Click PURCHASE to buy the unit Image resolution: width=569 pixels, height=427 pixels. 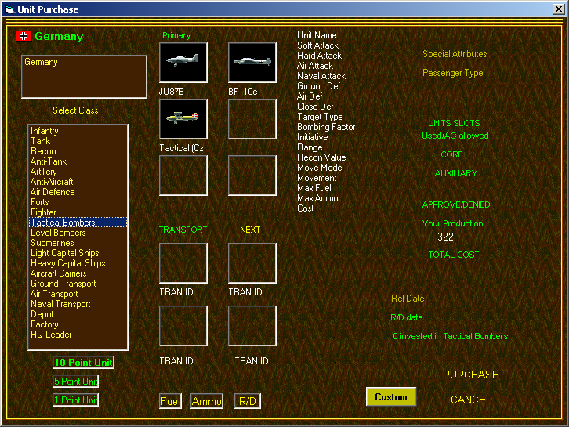point(471,375)
